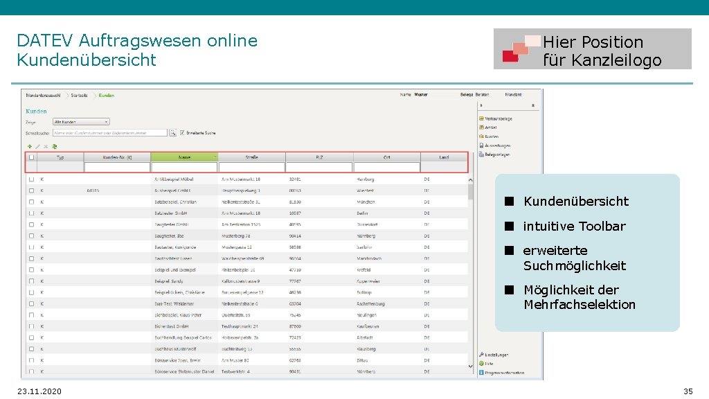Click the magnifier search button beside Schnellsuche
This screenshot has width=709, height=399.
(172, 133)
